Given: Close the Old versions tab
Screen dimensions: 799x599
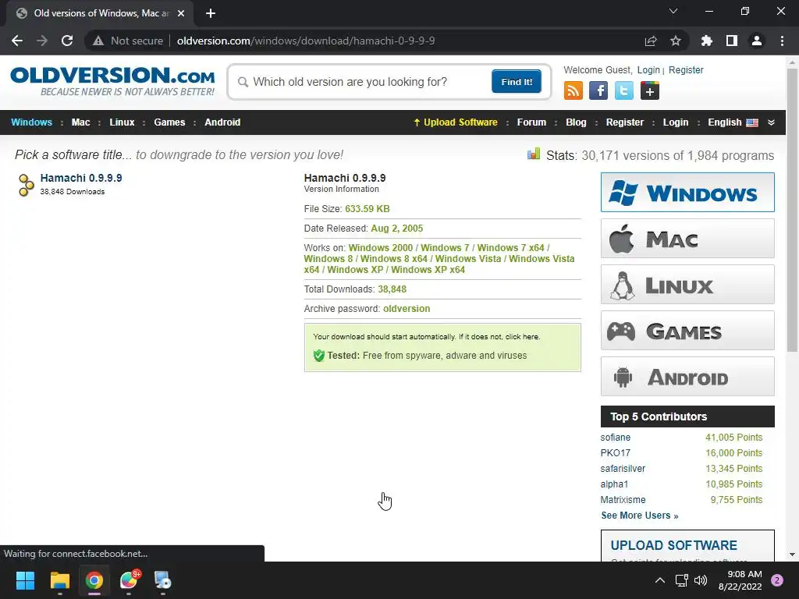Looking at the screenshot, I should pyautogui.click(x=181, y=13).
